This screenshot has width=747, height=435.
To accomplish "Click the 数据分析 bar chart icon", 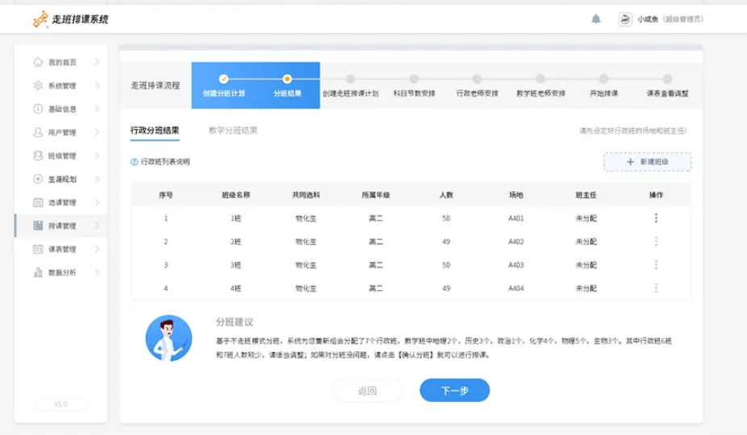I will [38, 272].
